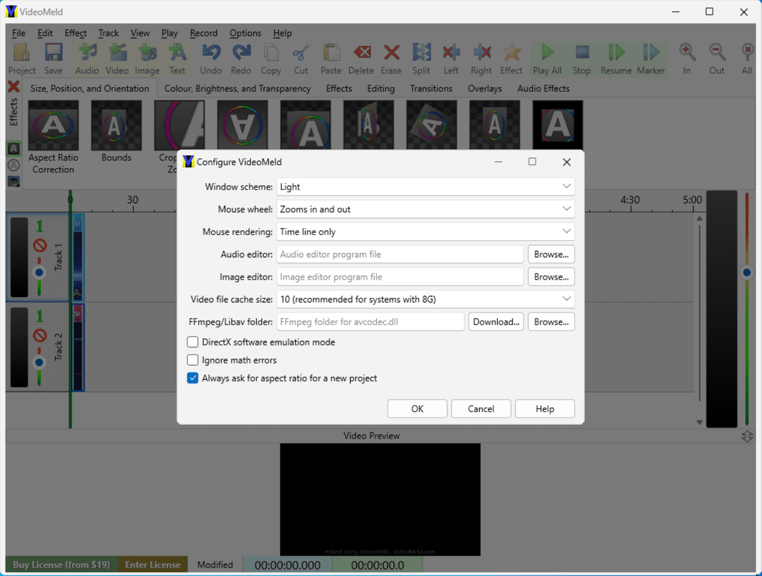Image resolution: width=762 pixels, height=576 pixels.
Task: Click the Effect star icon
Action: (511, 59)
